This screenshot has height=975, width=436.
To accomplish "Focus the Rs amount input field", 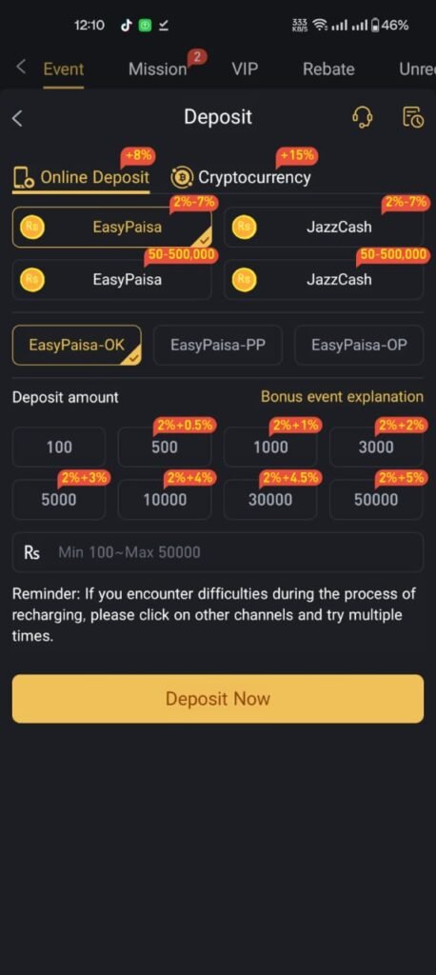I will click(218, 552).
